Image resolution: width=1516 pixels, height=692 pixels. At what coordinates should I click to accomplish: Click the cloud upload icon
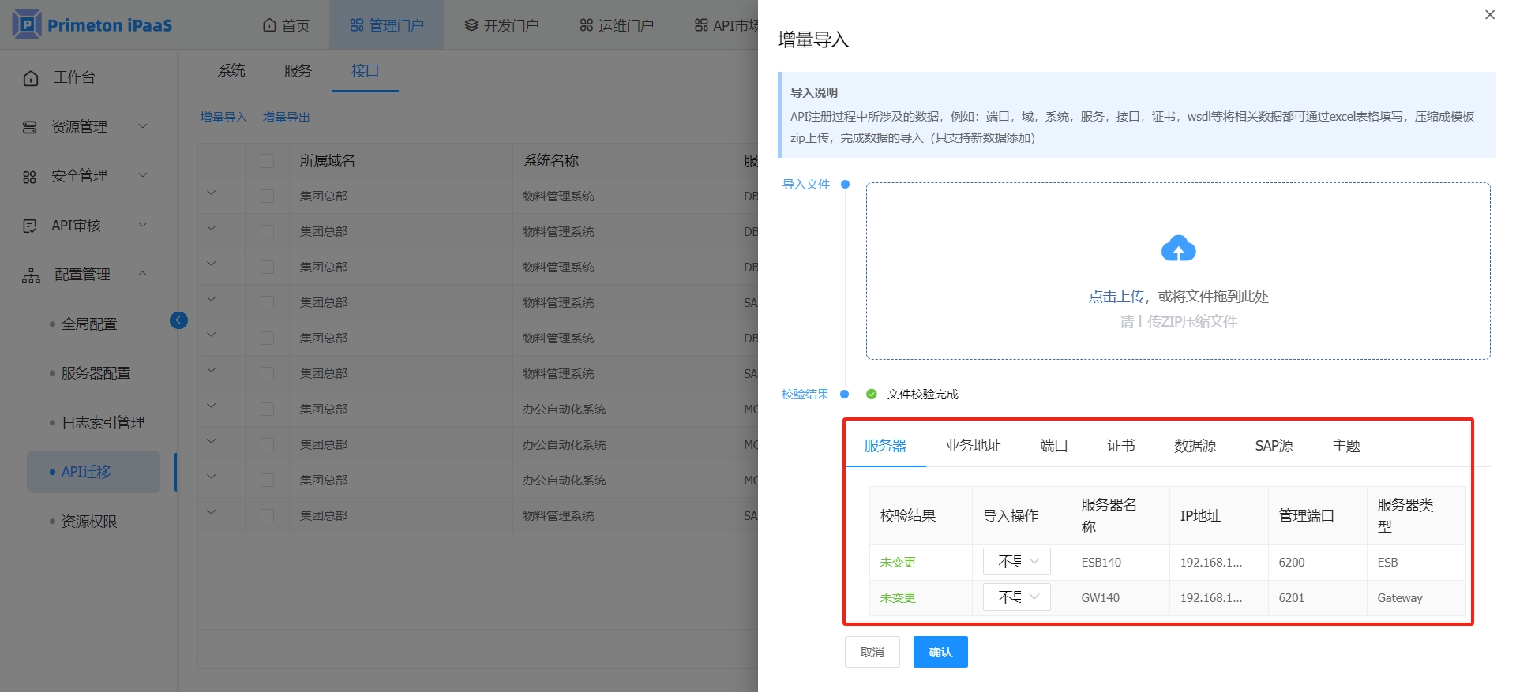click(1178, 249)
